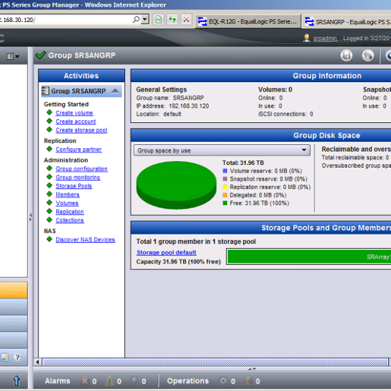The width and height of the screenshot is (391, 391).
Task: Select the orange highlighted navigation bar
Action: (x=13, y=290)
